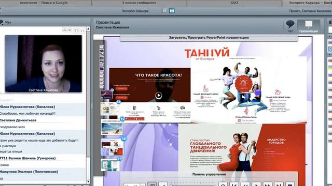Click the copy-style icon left of back arrow
The width and height of the screenshot is (332, 186).
[152, 184]
